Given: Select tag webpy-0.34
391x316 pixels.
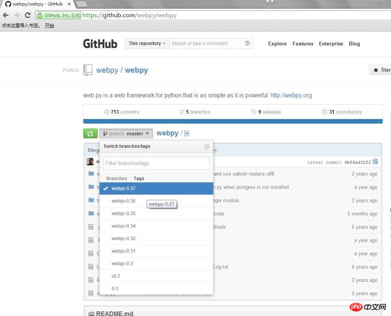Looking at the screenshot, I should 156,226.
